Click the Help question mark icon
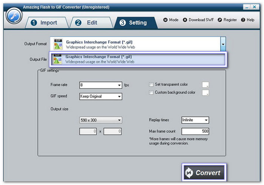Screen dimensions: 264x185 point(243,20)
